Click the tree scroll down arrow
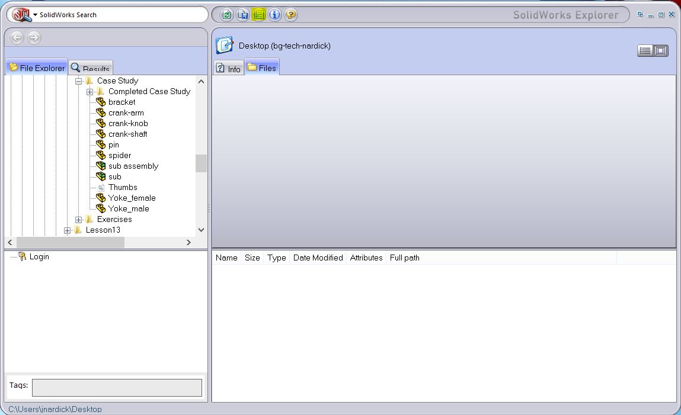Screen dimensions: 681x415 pyautogui.click(x=201, y=230)
